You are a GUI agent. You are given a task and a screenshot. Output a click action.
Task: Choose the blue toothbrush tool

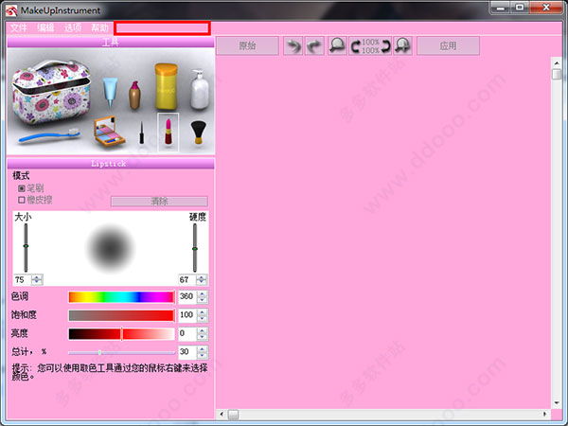tap(49, 135)
